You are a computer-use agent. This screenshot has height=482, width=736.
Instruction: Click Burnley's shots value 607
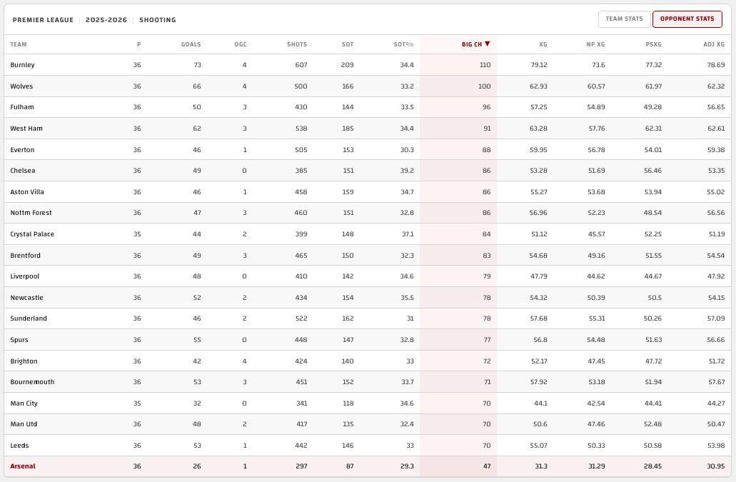click(301, 65)
